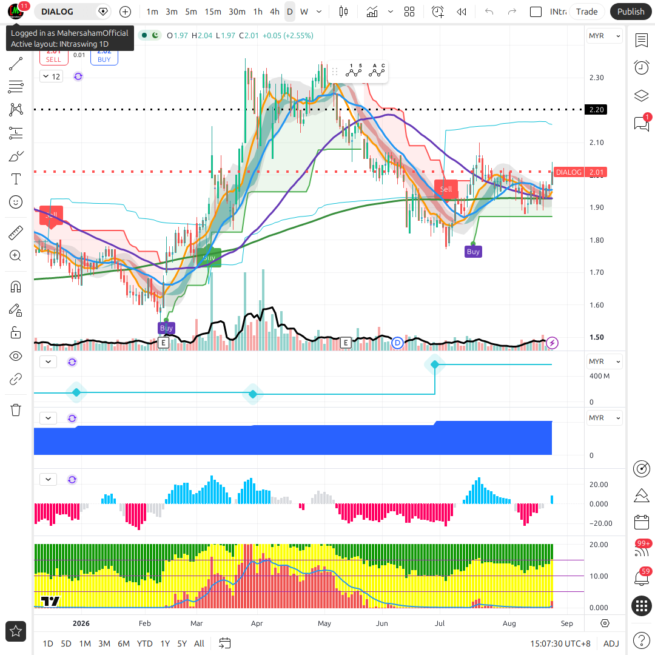The height and width of the screenshot is (655, 655).
Task: Switch to the 4h timeframe
Action: pos(275,12)
